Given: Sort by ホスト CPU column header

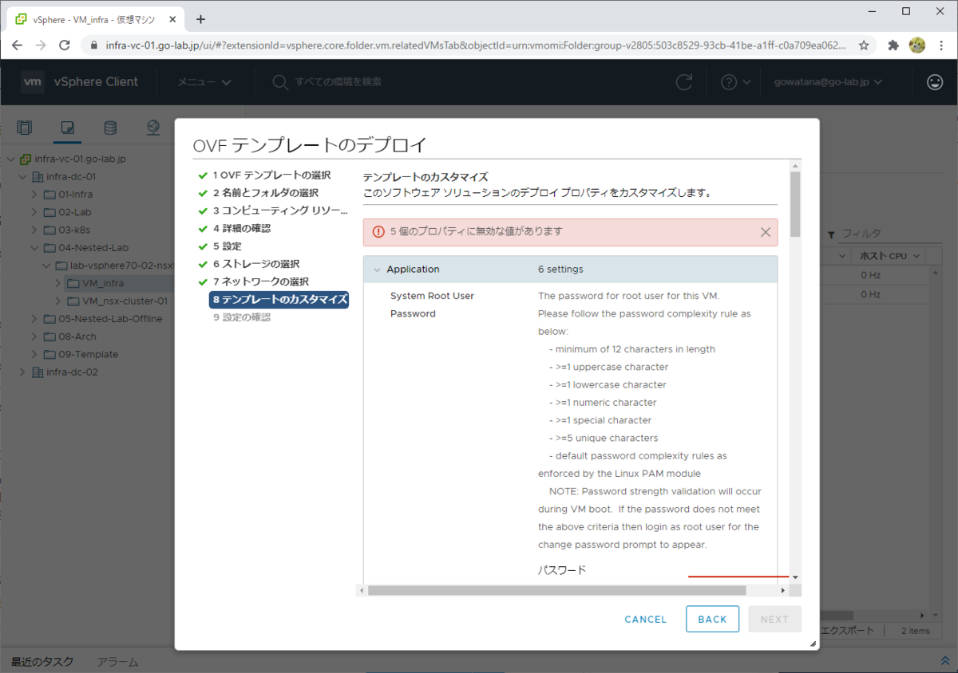Looking at the screenshot, I should point(884,256).
